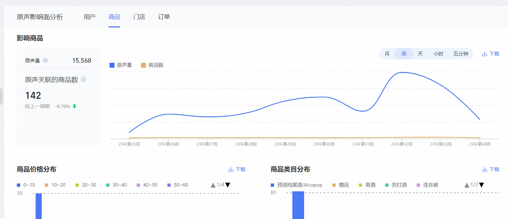Click 下载 link for 商品类目分布
This screenshot has height=219, width=508.
pos(494,169)
